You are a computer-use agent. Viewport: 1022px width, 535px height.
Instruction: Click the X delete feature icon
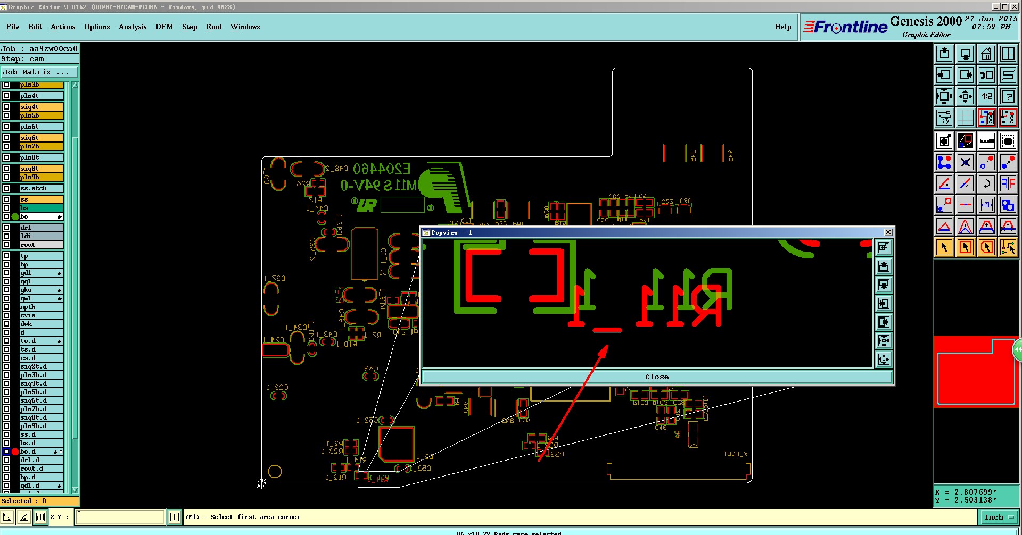[x=966, y=162]
